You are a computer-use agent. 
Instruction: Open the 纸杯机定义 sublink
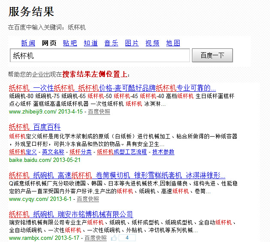point(23,152)
